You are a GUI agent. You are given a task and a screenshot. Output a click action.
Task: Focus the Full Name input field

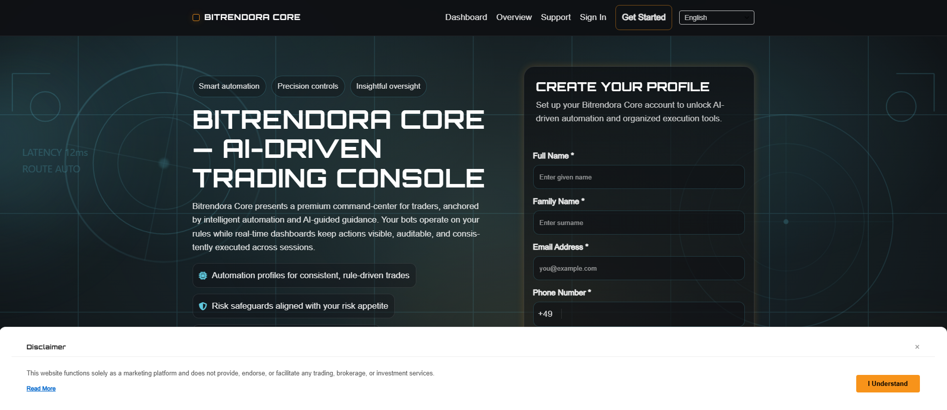(639, 177)
